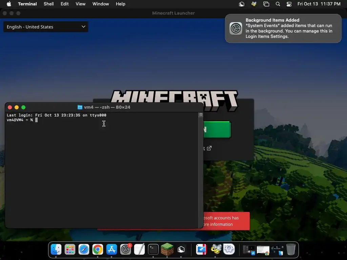This screenshot has height=260, width=347.
Task: Open Control Center in the menu bar
Action: pyautogui.click(x=289, y=4)
